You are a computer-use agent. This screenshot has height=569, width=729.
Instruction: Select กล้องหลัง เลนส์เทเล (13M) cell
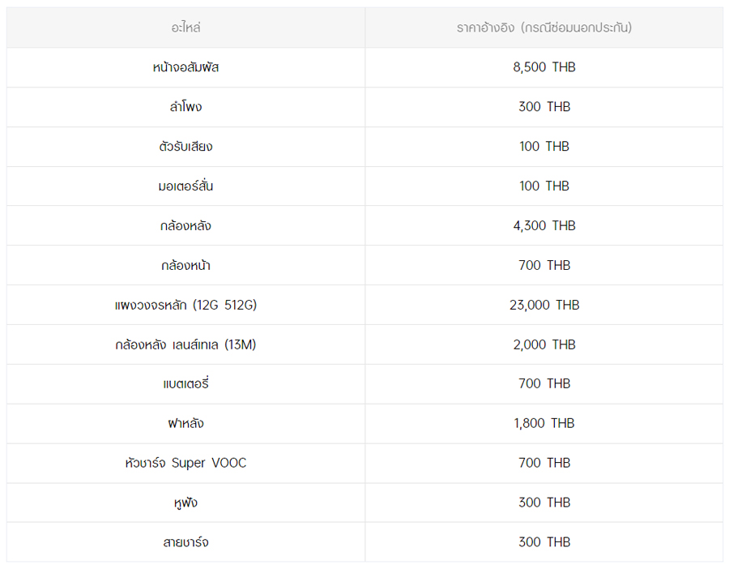[x=185, y=345]
